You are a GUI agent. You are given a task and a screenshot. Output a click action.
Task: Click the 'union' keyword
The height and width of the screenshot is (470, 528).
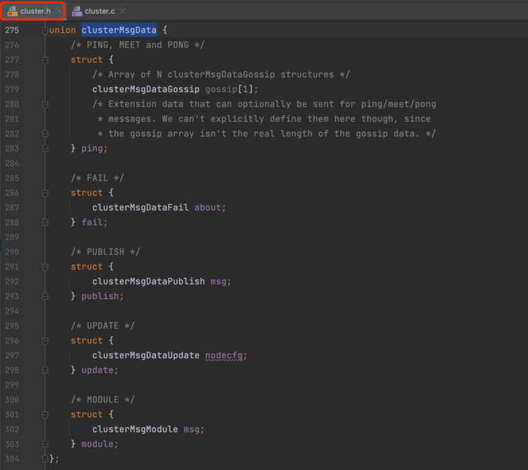pyautogui.click(x=63, y=30)
